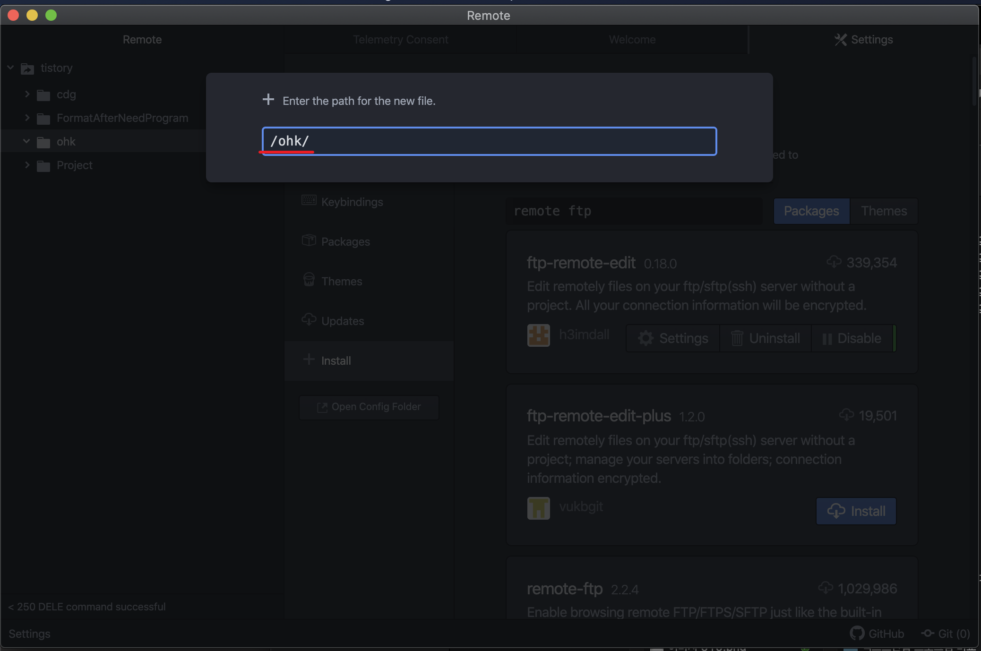This screenshot has height=651, width=981.
Task: Disable the ftp-remote-edit package
Action: 852,338
